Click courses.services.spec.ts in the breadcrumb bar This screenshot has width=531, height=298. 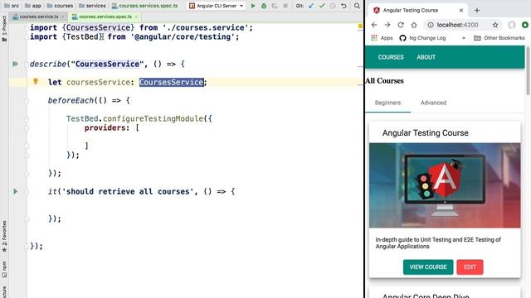144,6
